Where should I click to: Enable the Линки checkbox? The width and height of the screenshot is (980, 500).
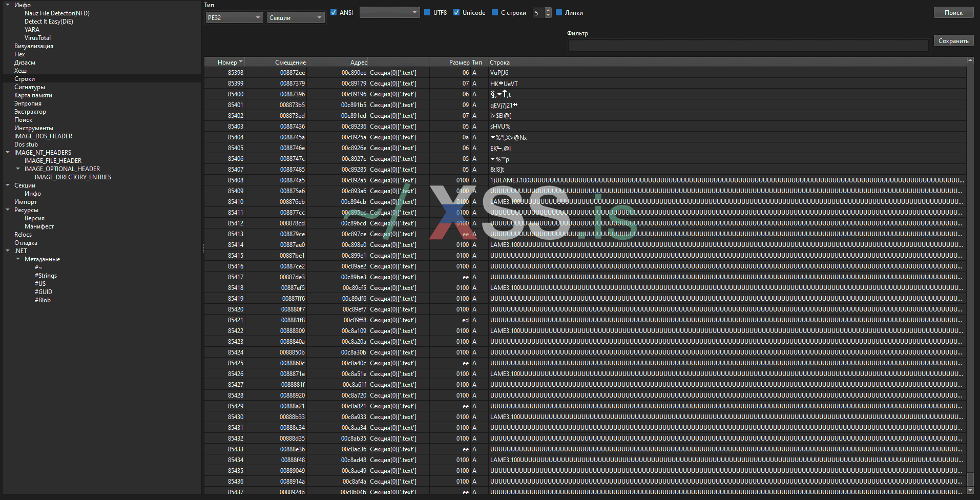(x=559, y=13)
